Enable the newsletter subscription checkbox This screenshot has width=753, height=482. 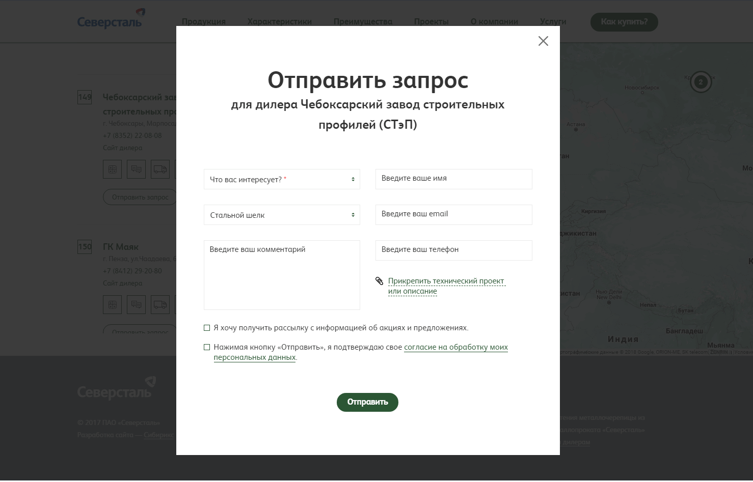click(207, 328)
